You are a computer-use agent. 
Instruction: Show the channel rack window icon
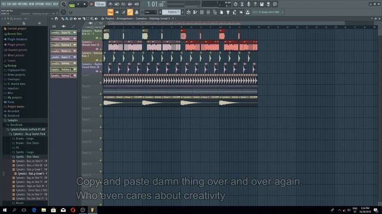coord(202,12)
